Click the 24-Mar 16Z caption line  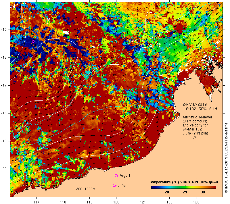pos(192,129)
